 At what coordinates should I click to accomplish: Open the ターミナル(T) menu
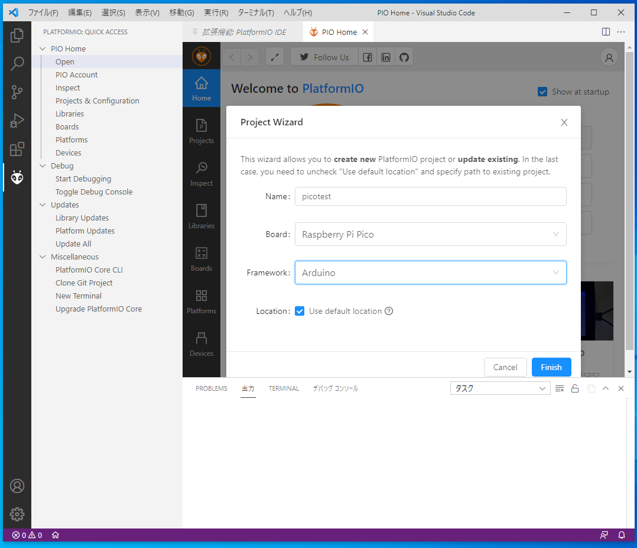(256, 12)
